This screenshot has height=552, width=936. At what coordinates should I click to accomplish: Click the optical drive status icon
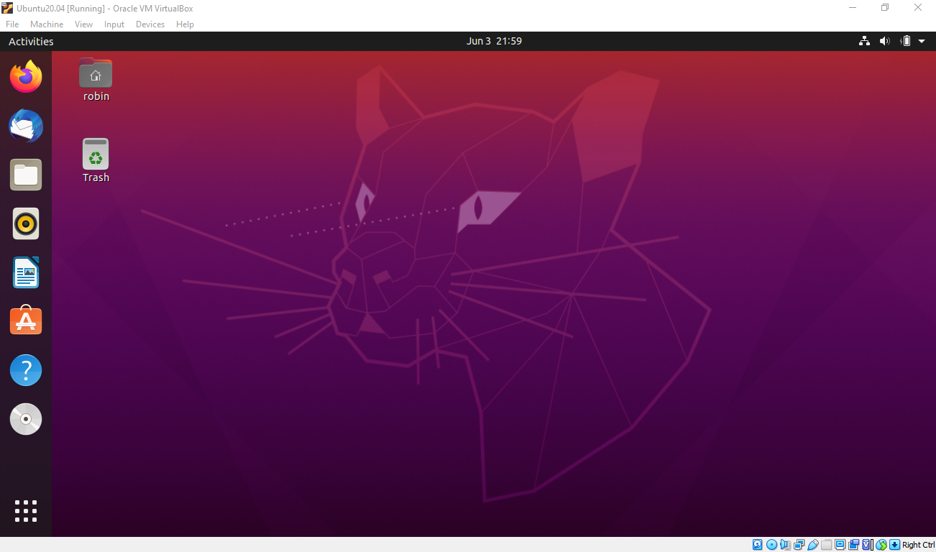pyautogui.click(x=771, y=545)
